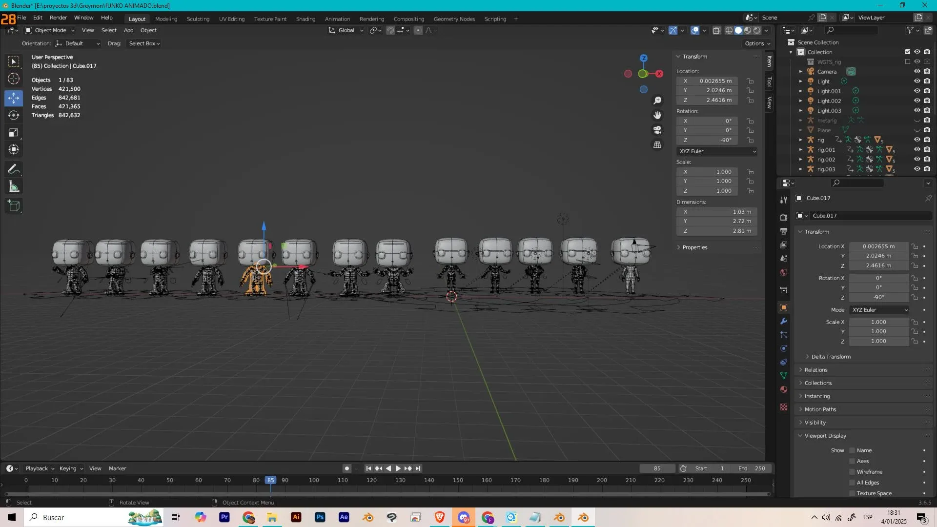Open the timeline Marker menu

pyautogui.click(x=117, y=468)
